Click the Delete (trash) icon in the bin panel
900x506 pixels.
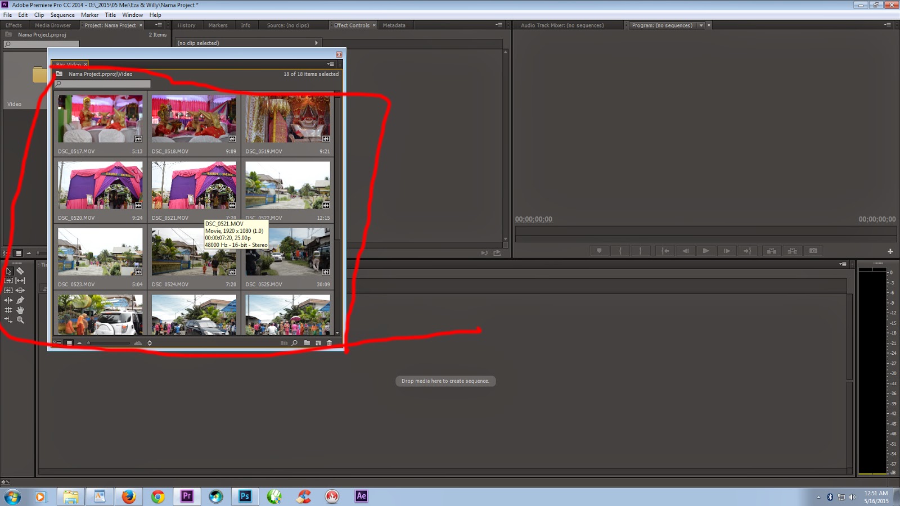coord(330,342)
